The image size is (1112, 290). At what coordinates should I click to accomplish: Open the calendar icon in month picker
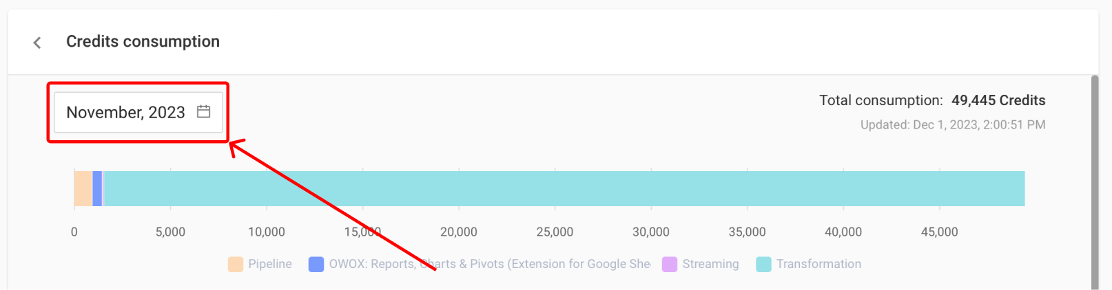point(203,111)
